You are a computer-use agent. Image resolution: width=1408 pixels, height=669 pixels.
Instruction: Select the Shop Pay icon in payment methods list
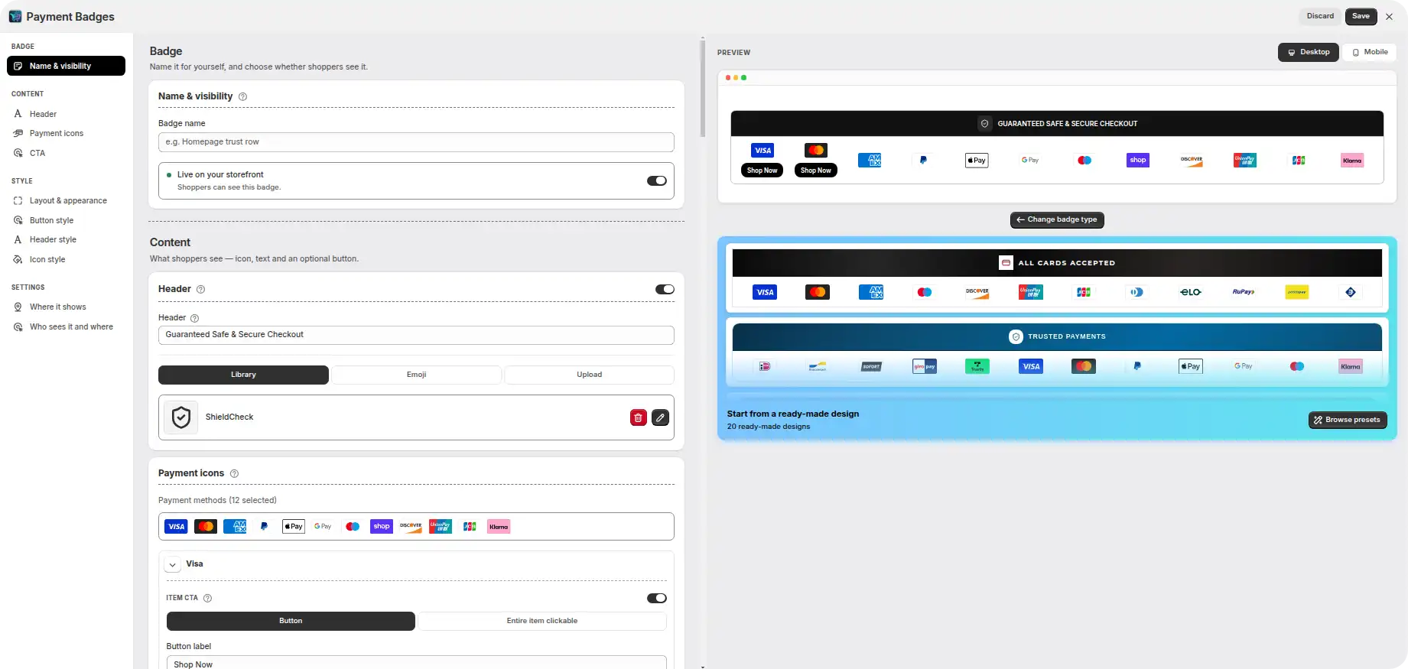click(382, 527)
